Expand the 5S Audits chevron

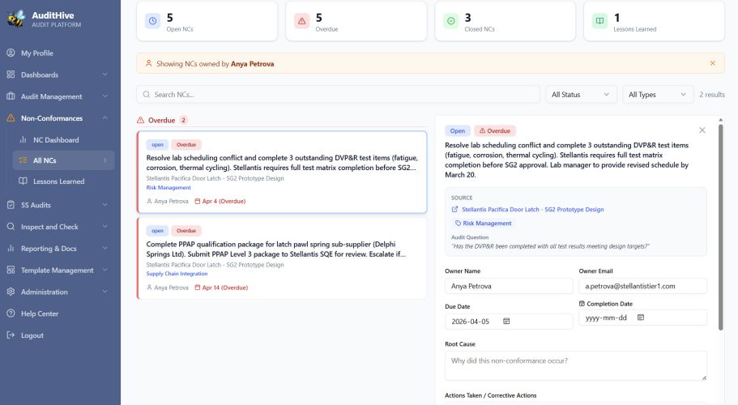[x=105, y=205]
